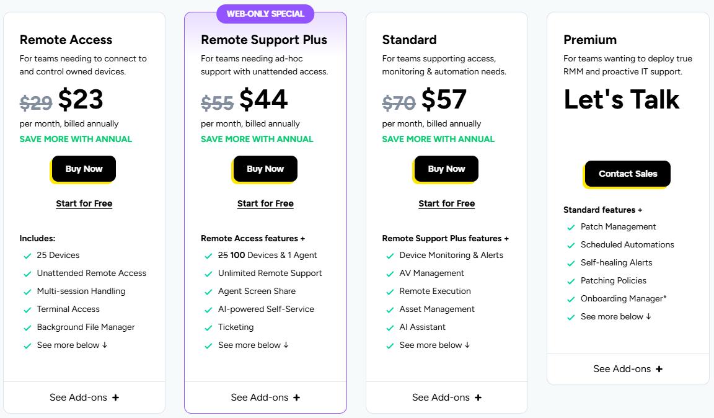Open Start for Free under Standard
Image resolution: width=714 pixels, height=418 pixels.
point(447,204)
